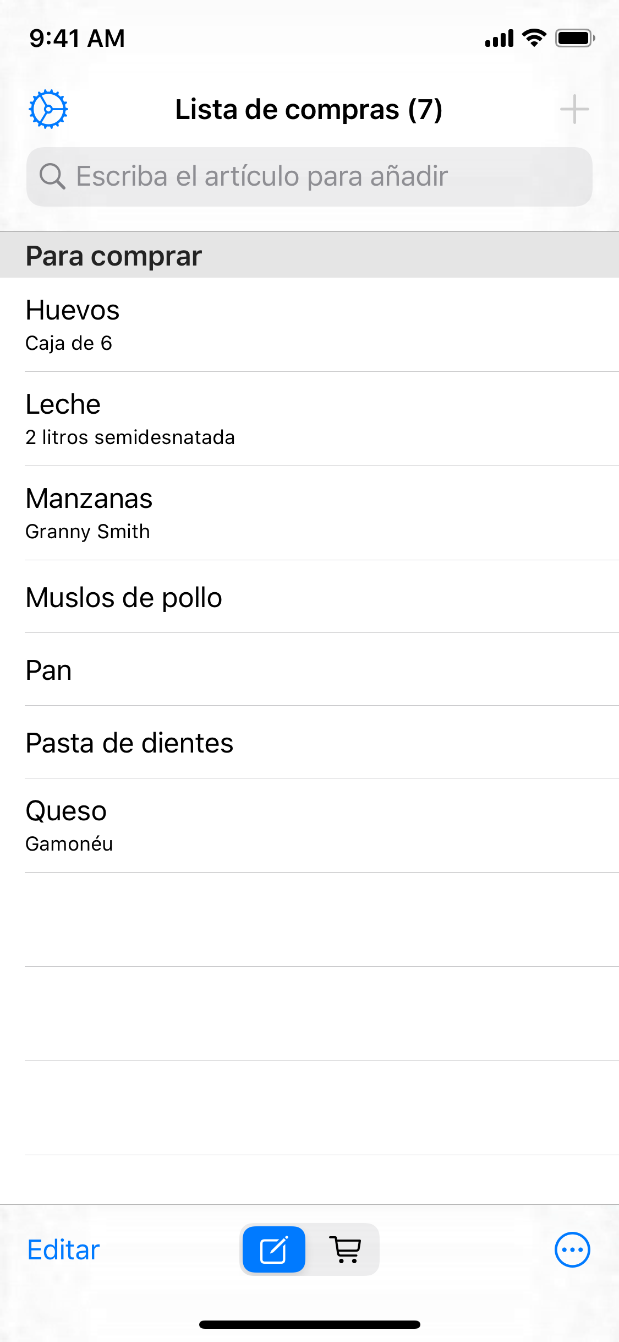Tap the Para comprar section header
The image size is (619, 1342).
coord(309,256)
